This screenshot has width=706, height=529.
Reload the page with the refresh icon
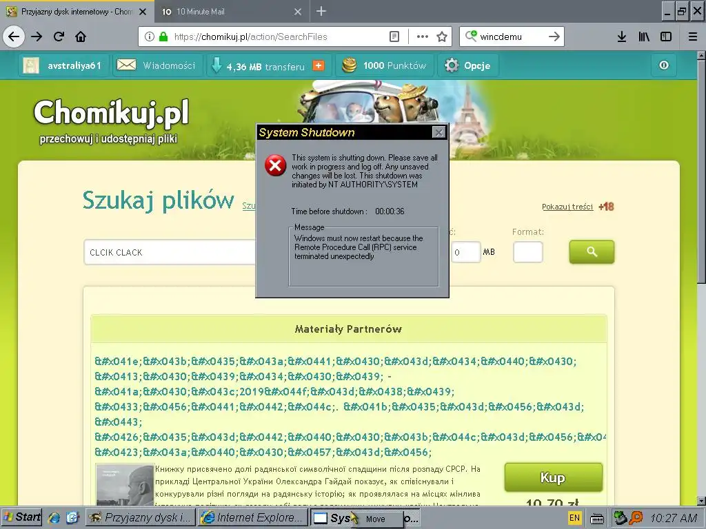59,37
